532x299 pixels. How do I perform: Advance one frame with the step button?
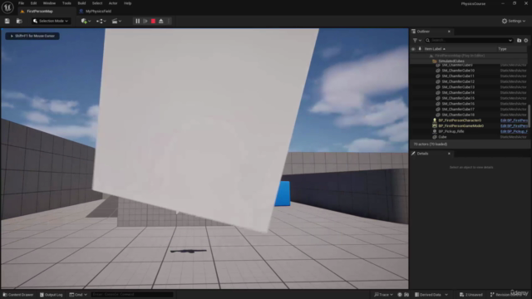pyautogui.click(x=145, y=21)
